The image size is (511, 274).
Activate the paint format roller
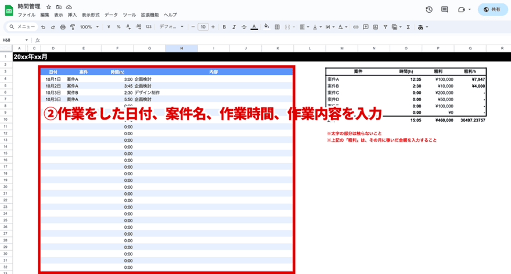[73, 27]
